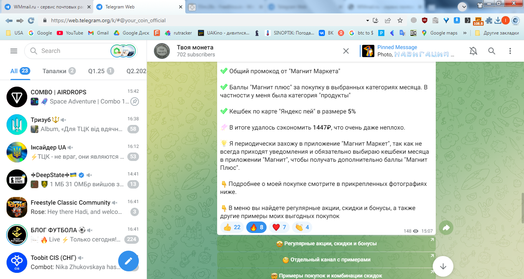Image resolution: width=524 pixels, height=279 pixels.
Task: Click the install app icon in address bar
Action: tap(376, 20)
